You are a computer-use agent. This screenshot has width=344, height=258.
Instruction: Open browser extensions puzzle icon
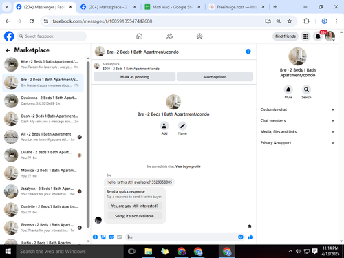pyautogui.click(x=306, y=21)
